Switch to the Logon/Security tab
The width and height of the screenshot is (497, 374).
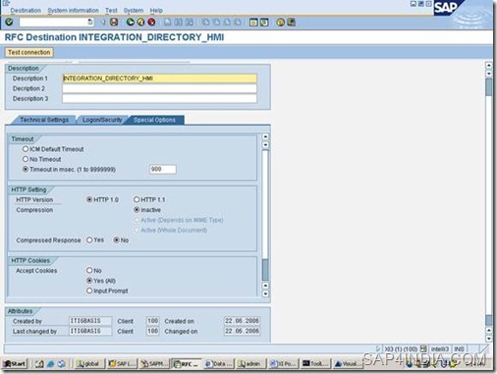pos(102,120)
